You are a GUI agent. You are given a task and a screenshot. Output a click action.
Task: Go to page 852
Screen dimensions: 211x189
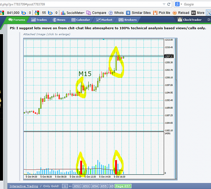pos(77,186)
